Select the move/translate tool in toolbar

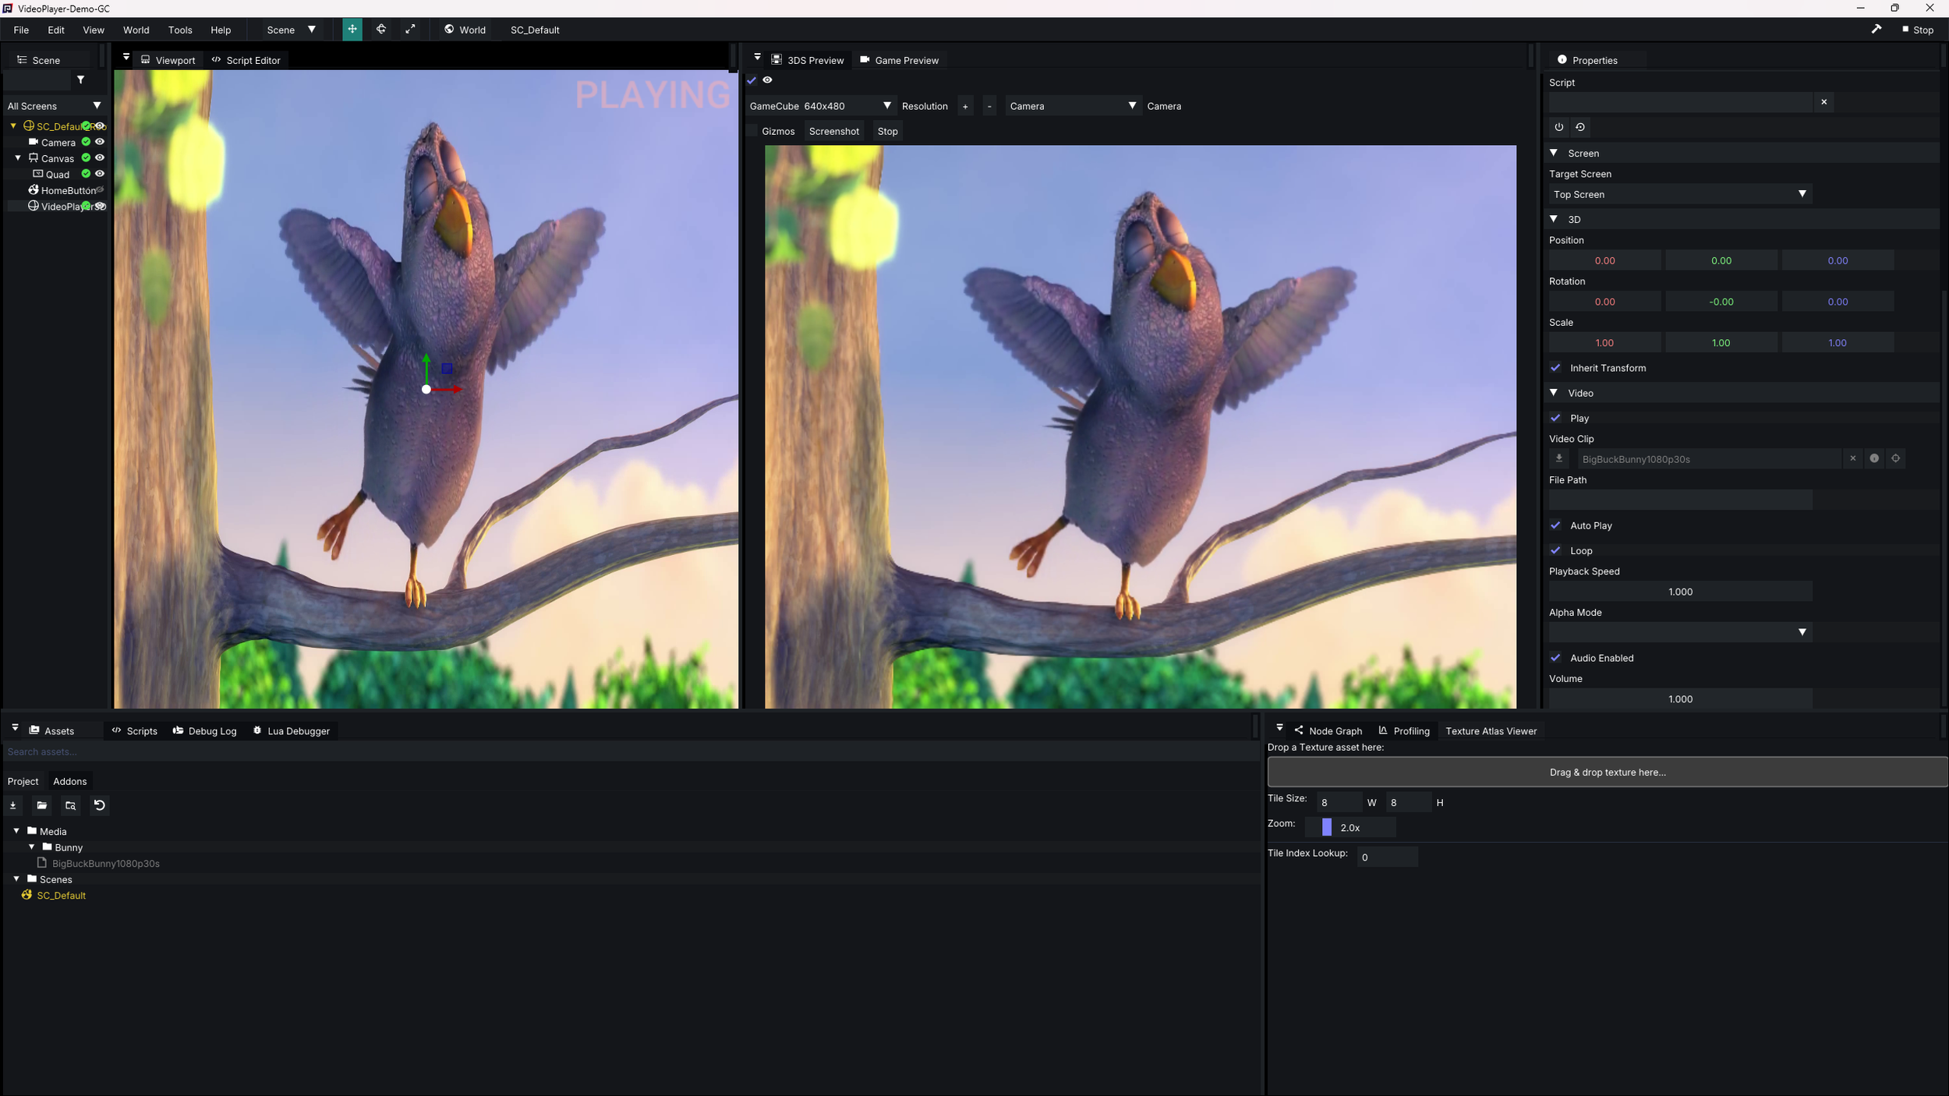pyautogui.click(x=352, y=30)
